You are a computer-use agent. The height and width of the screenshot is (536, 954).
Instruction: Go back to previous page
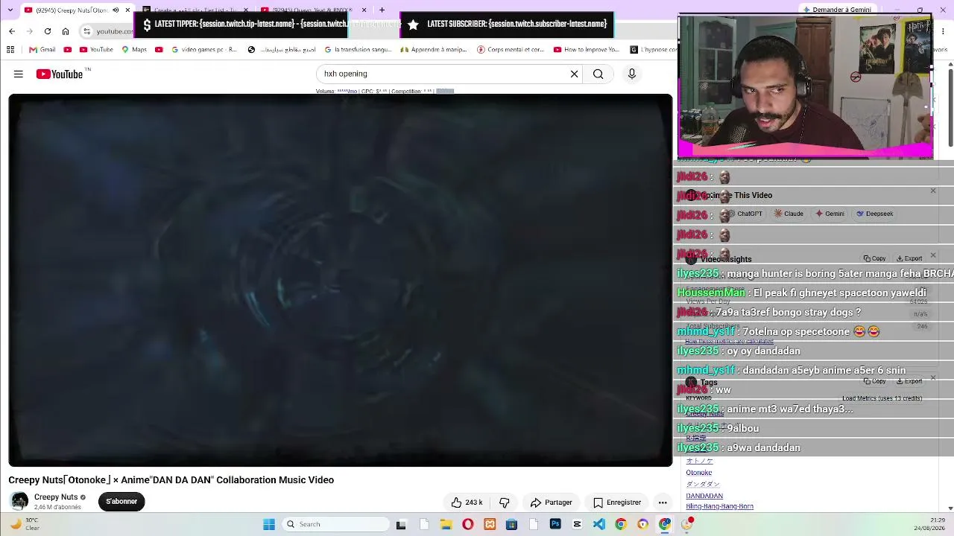12,31
